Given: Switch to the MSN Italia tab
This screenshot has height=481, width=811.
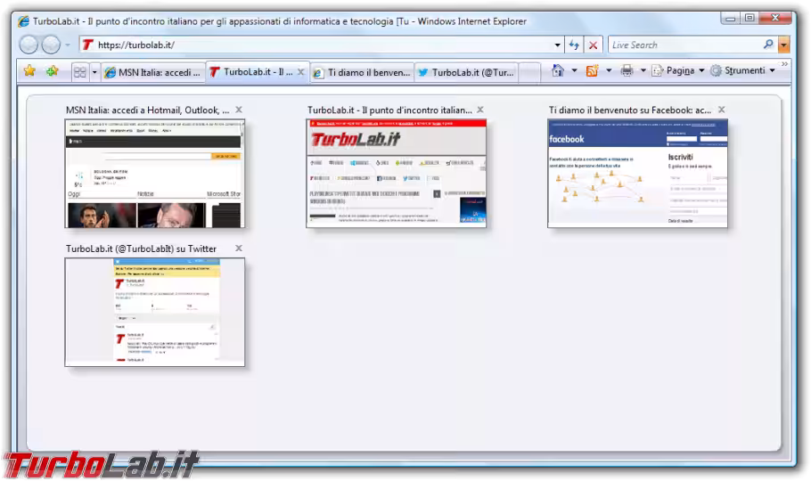Looking at the screenshot, I should click(x=153, y=72).
